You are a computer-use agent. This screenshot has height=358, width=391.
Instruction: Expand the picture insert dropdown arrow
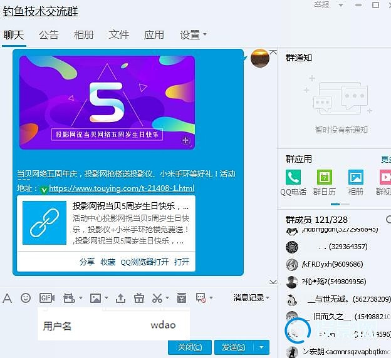click(107, 297)
